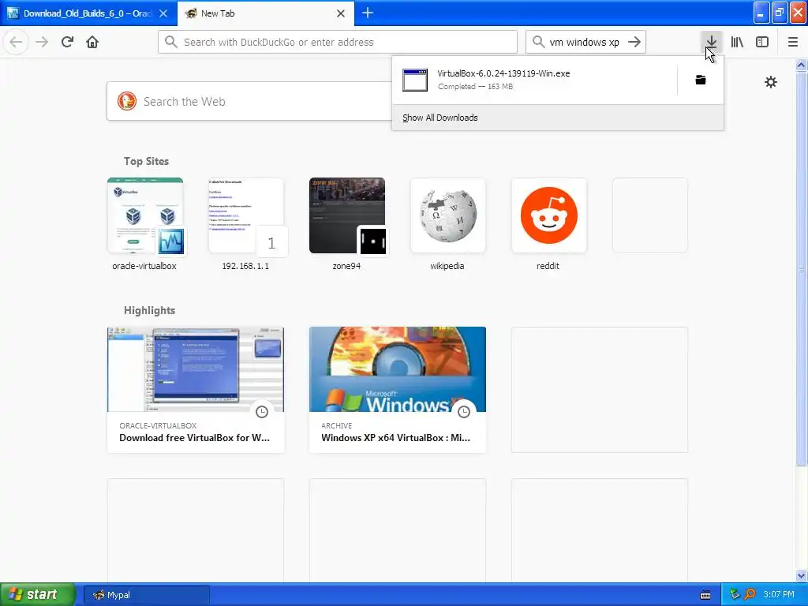808x606 pixels.
Task: Open New Tab page settings gear
Action: click(770, 82)
